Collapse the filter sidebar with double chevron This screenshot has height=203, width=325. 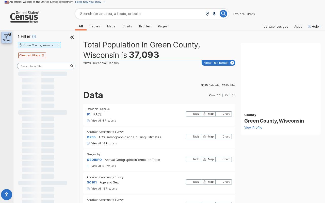[72, 37]
